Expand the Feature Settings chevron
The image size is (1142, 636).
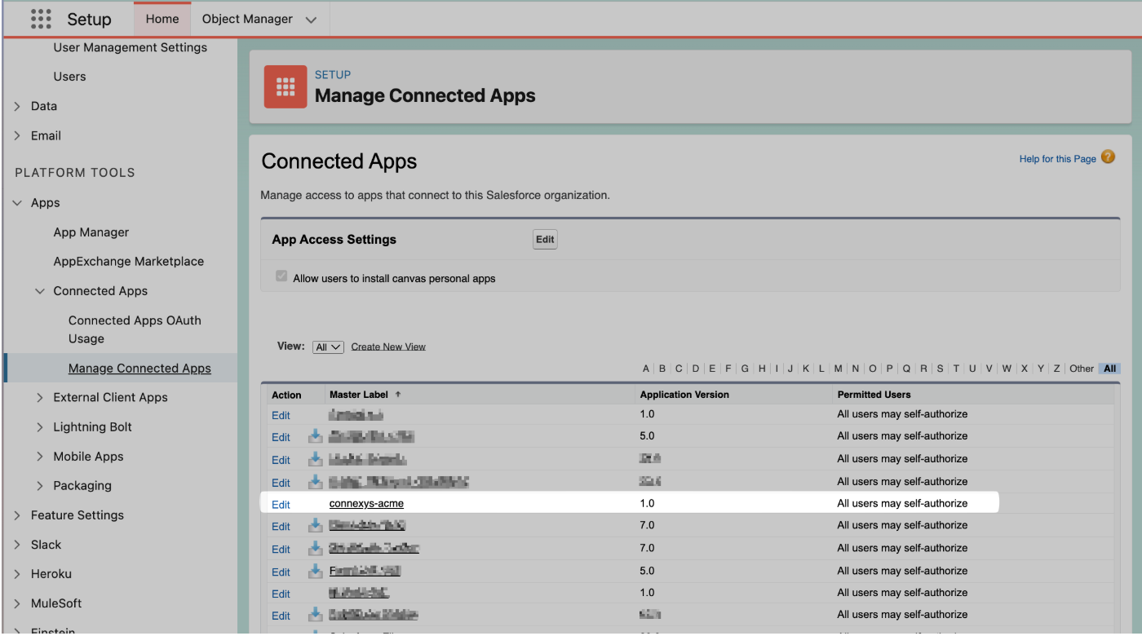pos(17,515)
